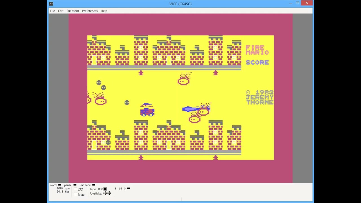Minimize the VICE window
361x203 pixels.
tap(290, 3)
